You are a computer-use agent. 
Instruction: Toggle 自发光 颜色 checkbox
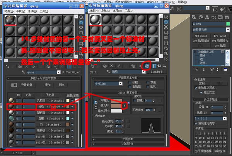click(135, 100)
